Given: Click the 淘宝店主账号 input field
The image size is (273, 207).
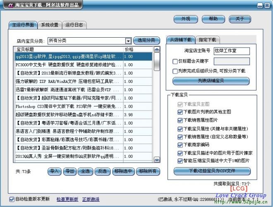Looking at the screenshot, I should (226, 51).
